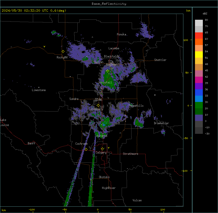Click the Innisfail city label
218x213 pixels.
coord(105,82)
